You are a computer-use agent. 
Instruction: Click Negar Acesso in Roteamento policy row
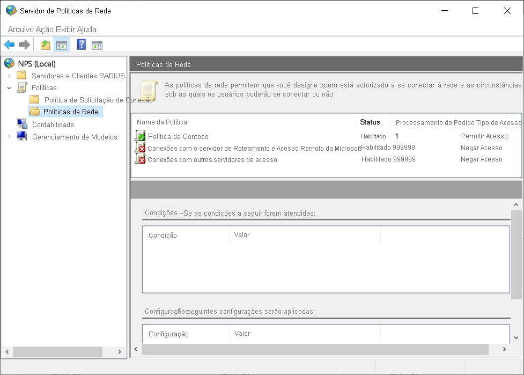point(481,148)
